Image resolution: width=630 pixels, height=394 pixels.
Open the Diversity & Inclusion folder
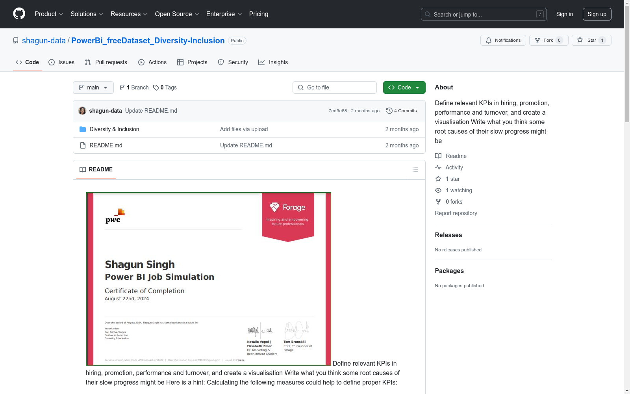pyautogui.click(x=114, y=129)
